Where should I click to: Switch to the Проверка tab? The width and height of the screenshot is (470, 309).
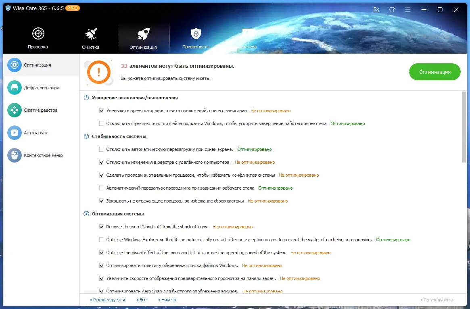click(x=38, y=37)
